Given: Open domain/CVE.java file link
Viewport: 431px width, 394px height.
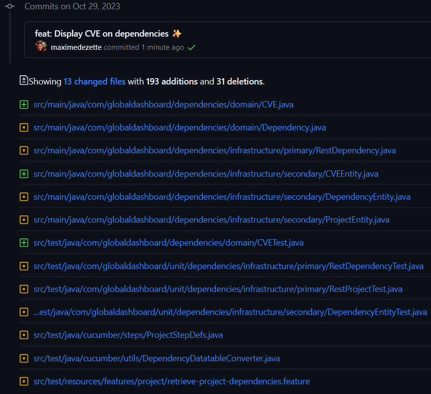Looking at the screenshot, I should coord(163,104).
